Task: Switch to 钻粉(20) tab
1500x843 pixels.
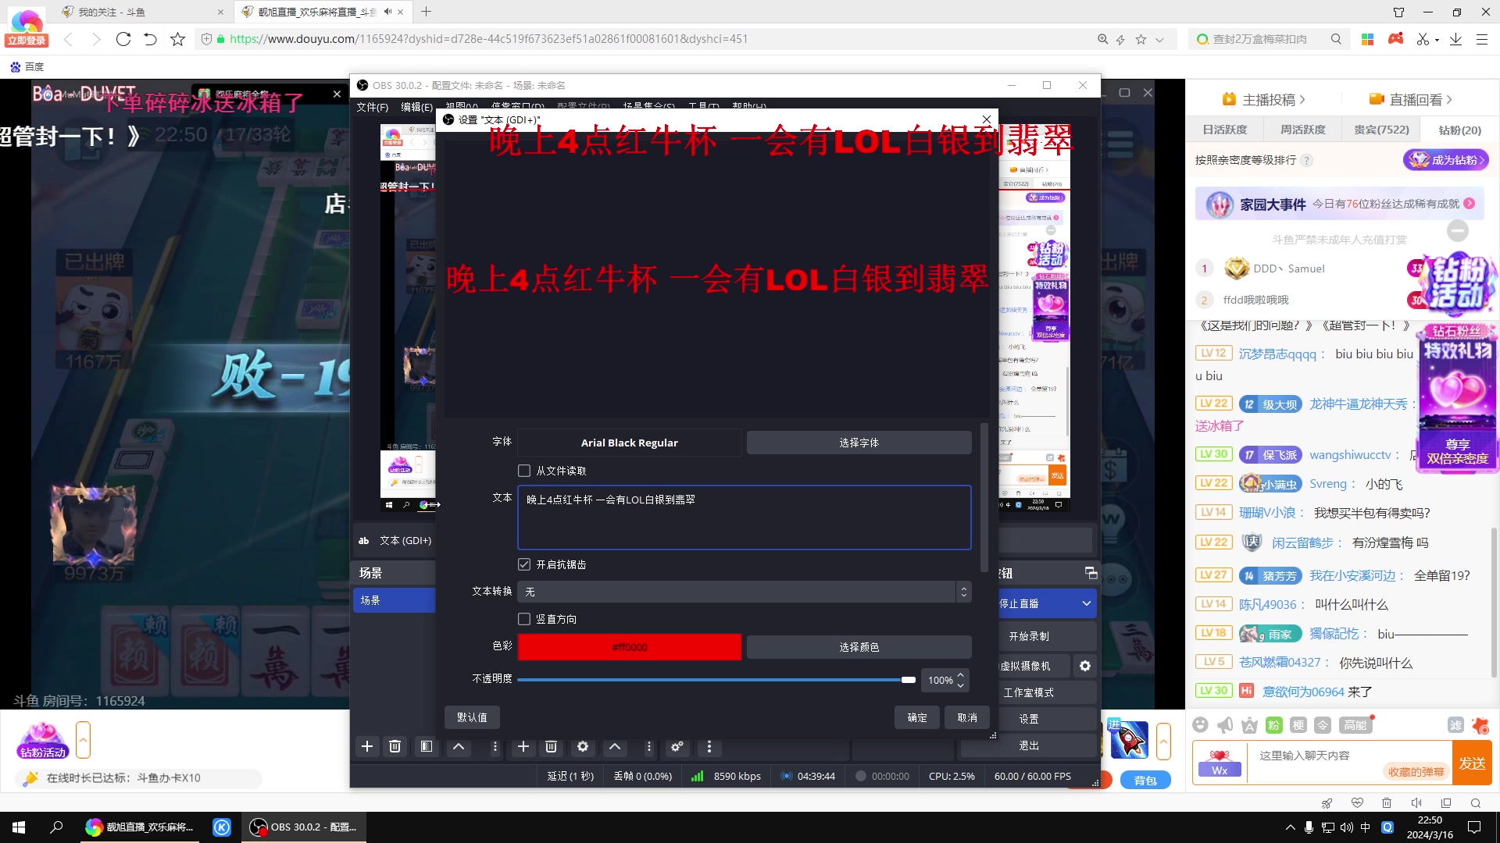Action: point(1459,130)
